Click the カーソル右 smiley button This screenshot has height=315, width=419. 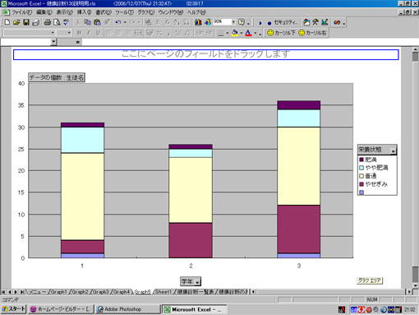point(312,33)
